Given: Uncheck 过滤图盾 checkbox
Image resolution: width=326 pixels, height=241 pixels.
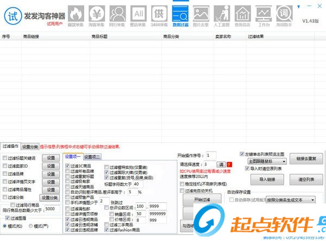Looking at the screenshot, I should (8, 218).
